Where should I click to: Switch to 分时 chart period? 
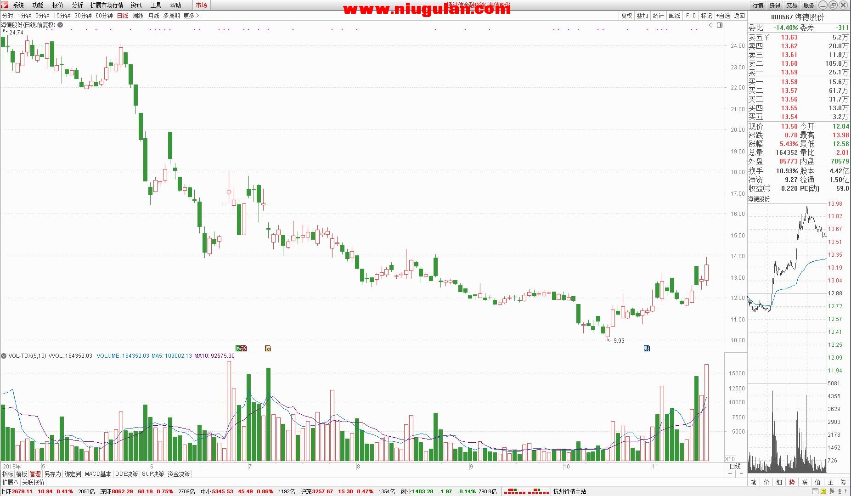(8, 16)
